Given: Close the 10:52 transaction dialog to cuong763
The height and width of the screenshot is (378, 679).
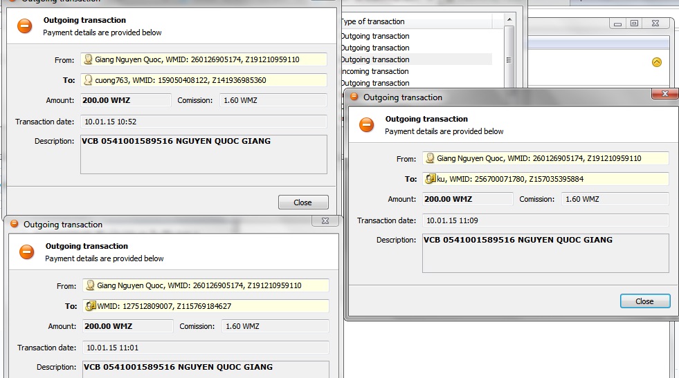Looking at the screenshot, I should click(x=303, y=202).
